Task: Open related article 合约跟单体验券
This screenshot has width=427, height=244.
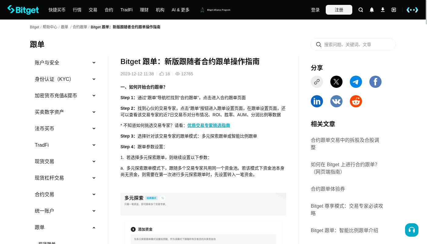Action: tap(328, 189)
